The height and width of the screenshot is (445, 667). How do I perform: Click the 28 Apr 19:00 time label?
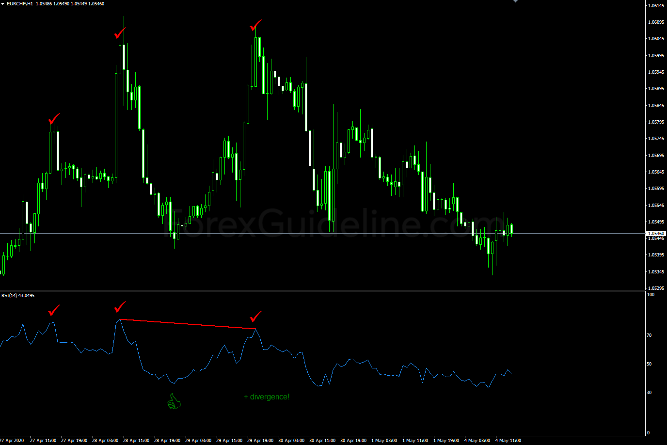(x=167, y=441)
